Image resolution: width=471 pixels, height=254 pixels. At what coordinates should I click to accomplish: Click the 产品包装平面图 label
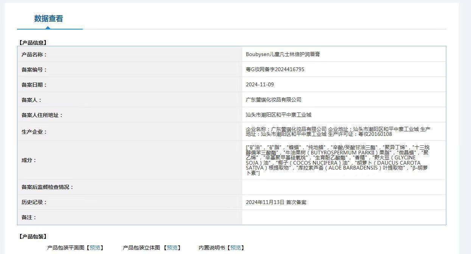coord(66,248)
